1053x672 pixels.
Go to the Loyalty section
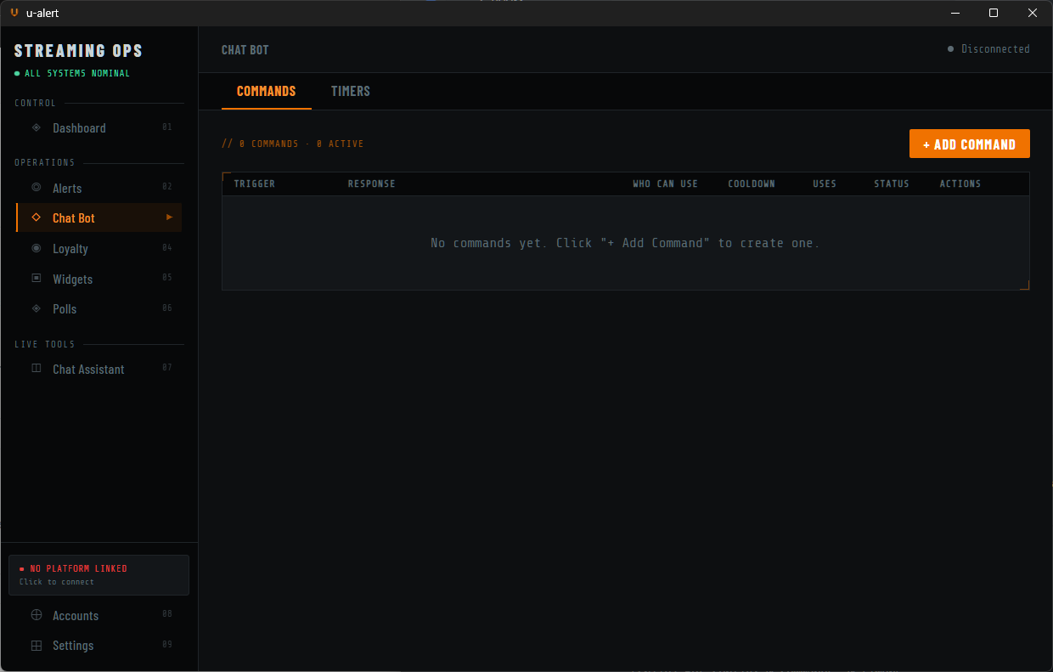point(99,248)
